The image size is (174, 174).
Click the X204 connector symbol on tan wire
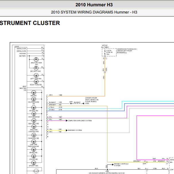(x=147, y=162)
